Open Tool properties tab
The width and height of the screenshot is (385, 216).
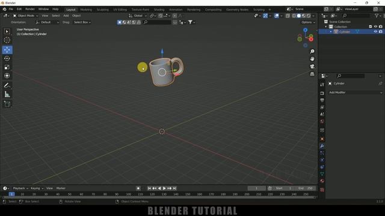pos(322,85)
